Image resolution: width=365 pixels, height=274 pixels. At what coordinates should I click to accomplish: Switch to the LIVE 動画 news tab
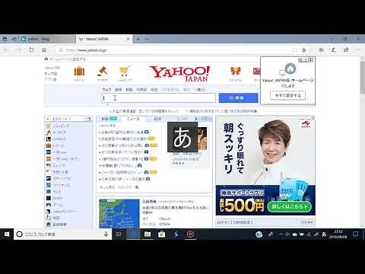coord(109,119)
